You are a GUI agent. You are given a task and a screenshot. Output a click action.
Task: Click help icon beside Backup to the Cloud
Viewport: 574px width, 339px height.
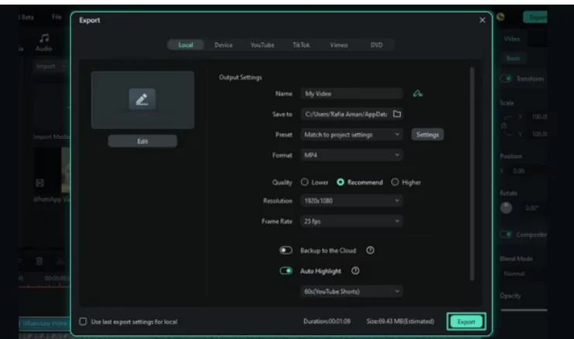370,251
